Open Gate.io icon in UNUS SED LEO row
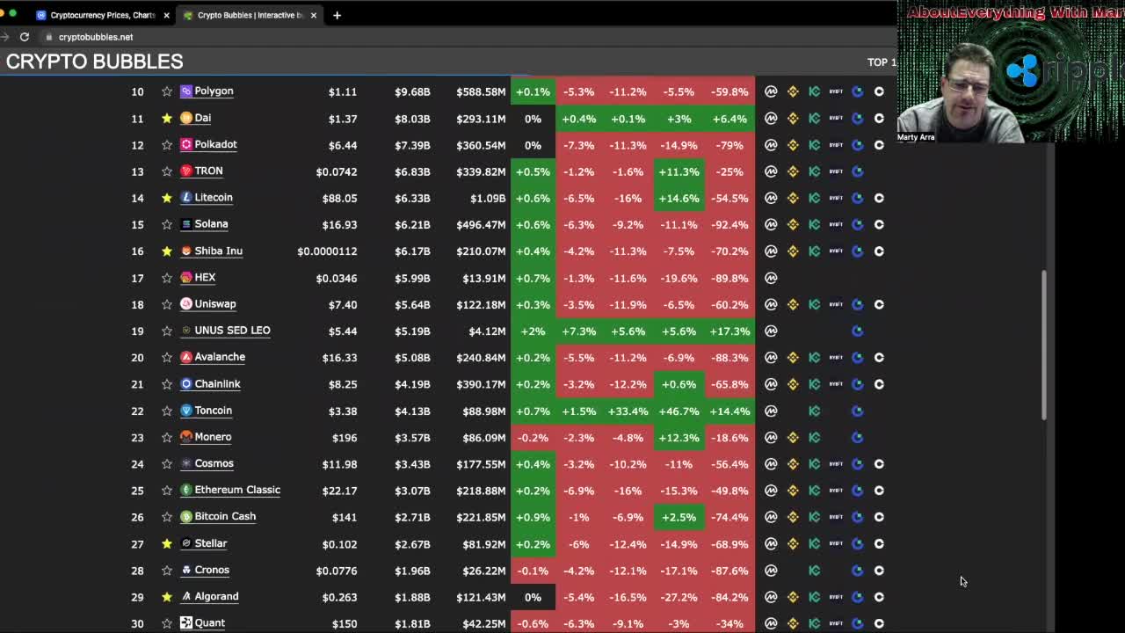 [x=858, y=331]
